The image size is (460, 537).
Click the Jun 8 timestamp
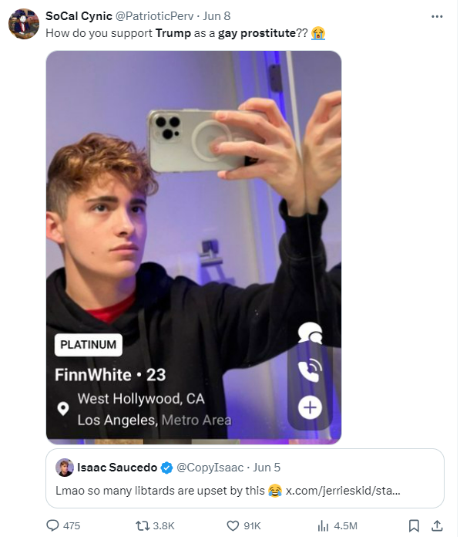(217, 15)
